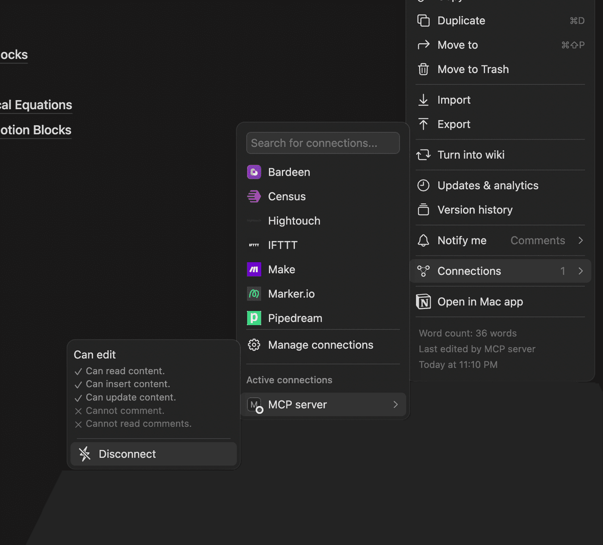This screenshot has width=603, height=545.
Task: Click the Make app icon
Action: [254, 270]
